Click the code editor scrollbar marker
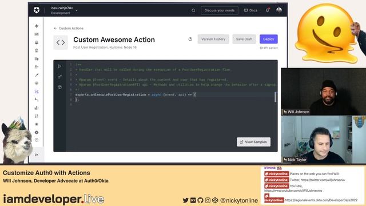This screenshot has height=206, width=366. (276, 97)
